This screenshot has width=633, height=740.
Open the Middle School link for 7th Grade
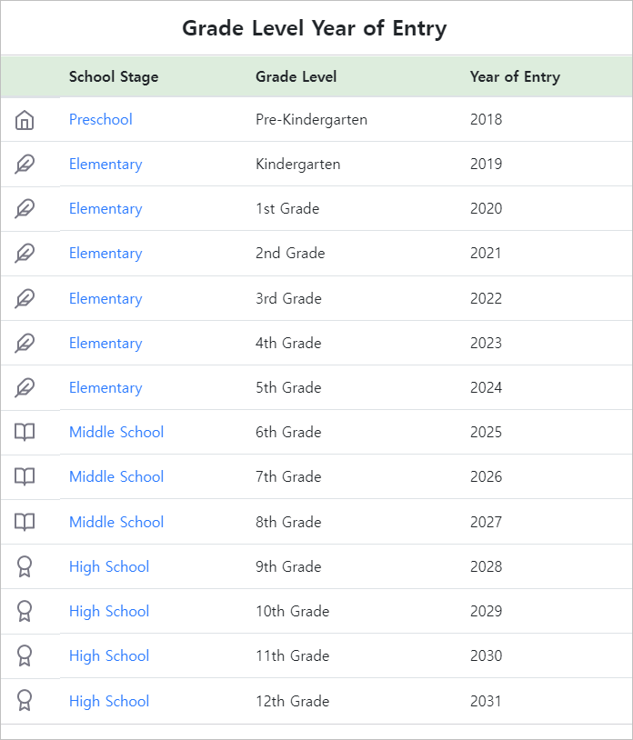click(116, 477)
